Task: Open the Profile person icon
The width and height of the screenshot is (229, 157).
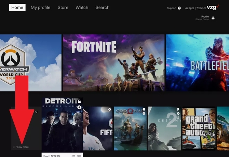Action: click(213, 18)
